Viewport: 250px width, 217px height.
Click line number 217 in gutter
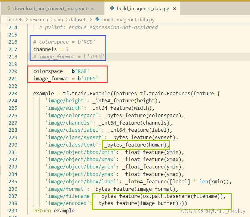[x=13, y=49]
